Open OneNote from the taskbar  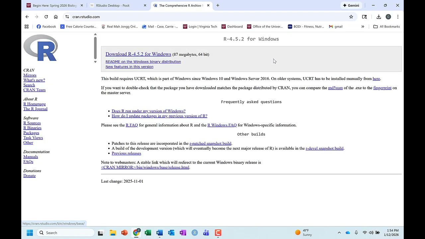(x=183, y=233)
